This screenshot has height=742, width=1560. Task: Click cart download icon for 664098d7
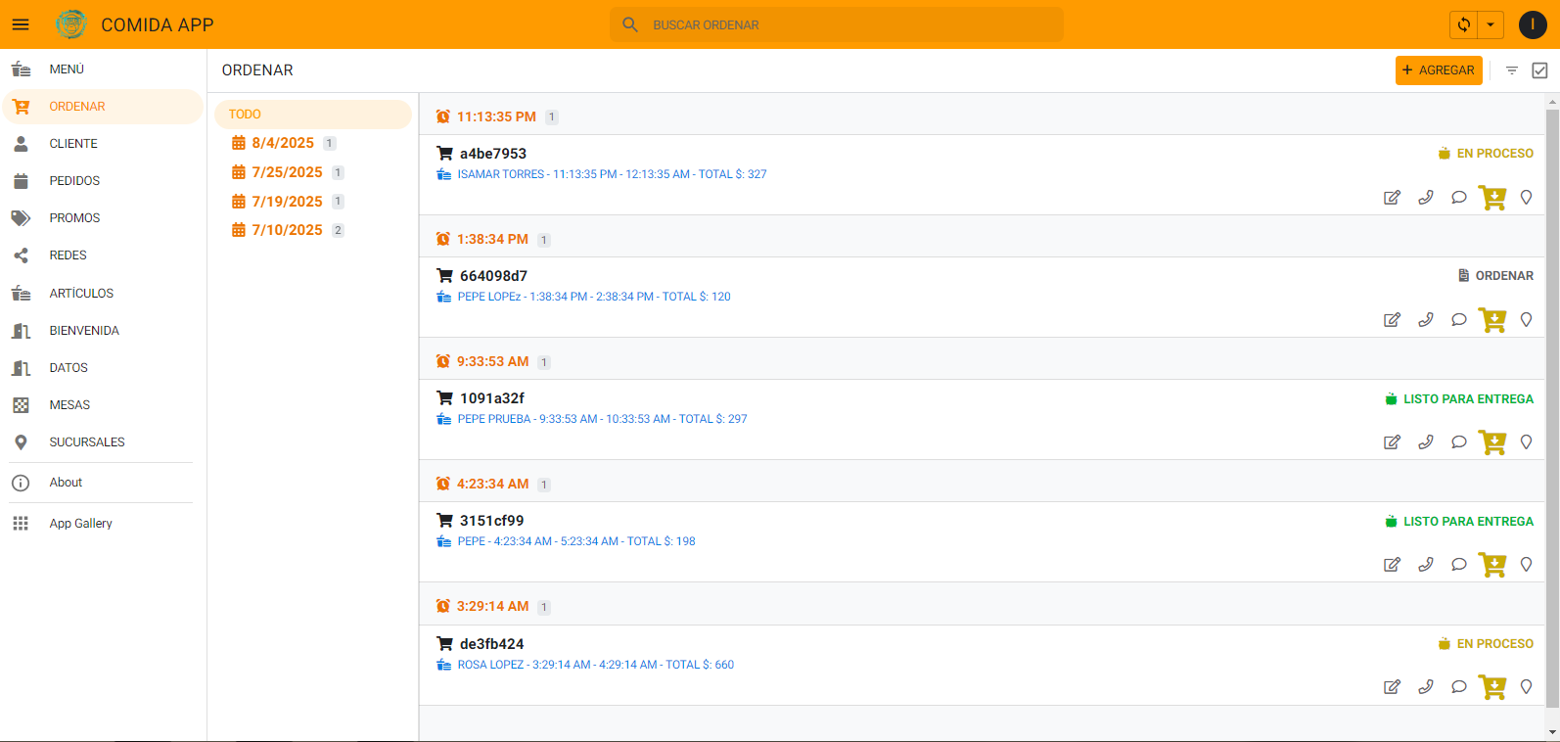1492,320
